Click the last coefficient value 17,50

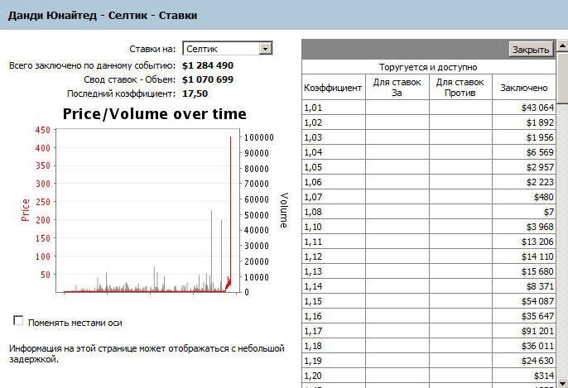tap(195, 93)
